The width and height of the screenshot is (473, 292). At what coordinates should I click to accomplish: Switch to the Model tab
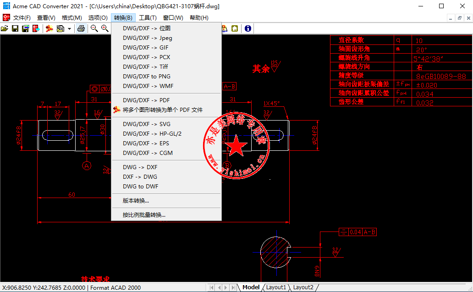pyautogui.click(x=251, y=287)
